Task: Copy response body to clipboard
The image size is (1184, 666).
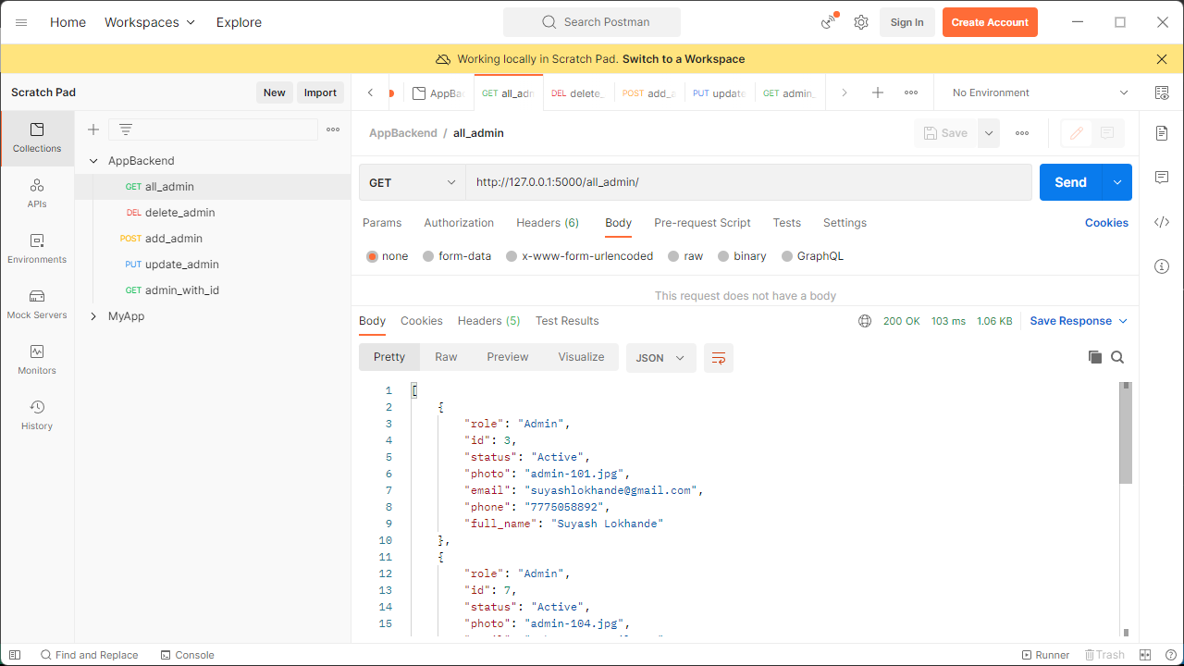Action: (x=1095, y=357)
